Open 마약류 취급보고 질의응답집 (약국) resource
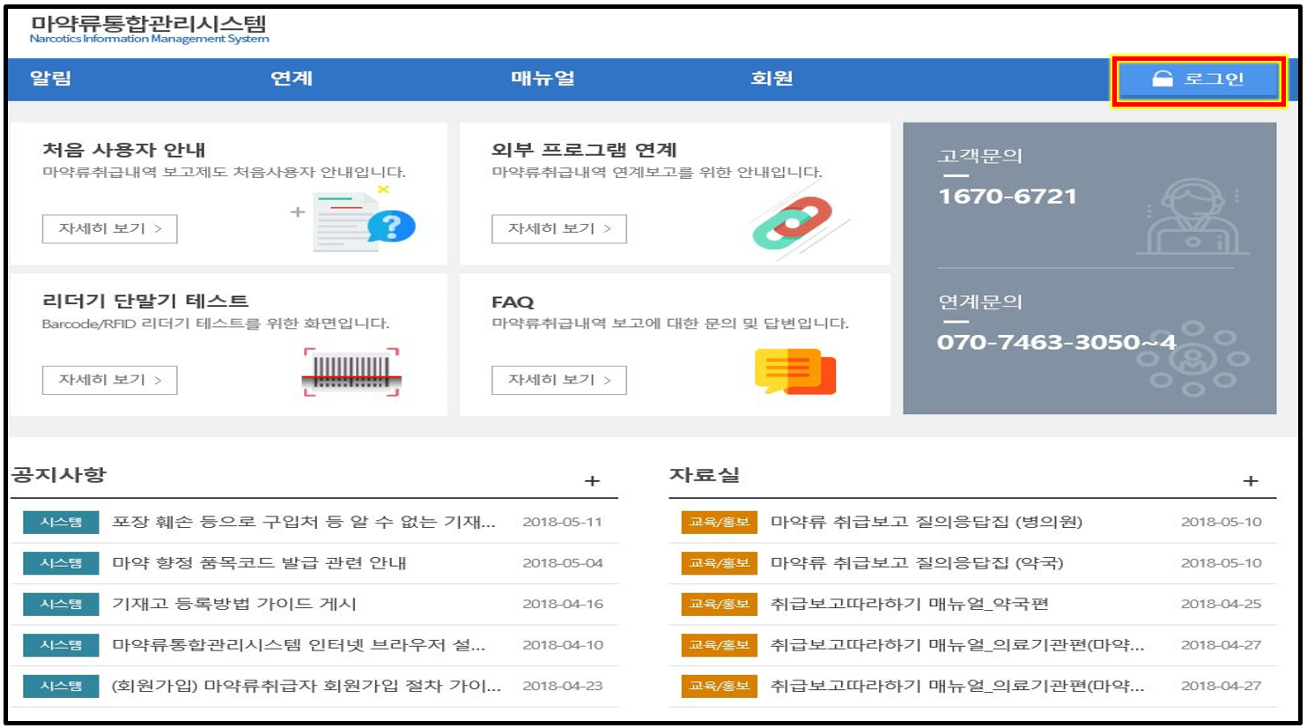Image resolution: width=1307 pixels, height=728 pixels. pos(917,563)
